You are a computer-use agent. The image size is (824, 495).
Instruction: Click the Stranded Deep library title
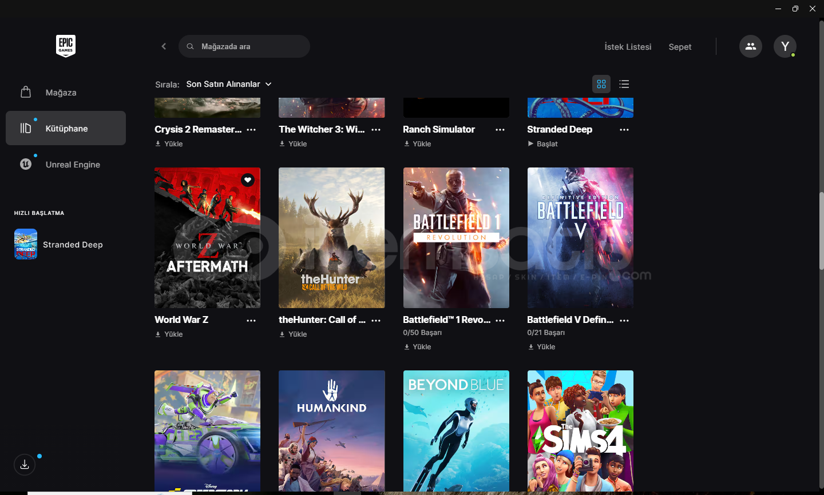coord(560,129)
